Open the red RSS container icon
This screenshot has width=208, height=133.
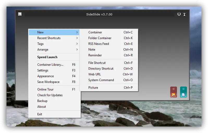pos(174,92)
